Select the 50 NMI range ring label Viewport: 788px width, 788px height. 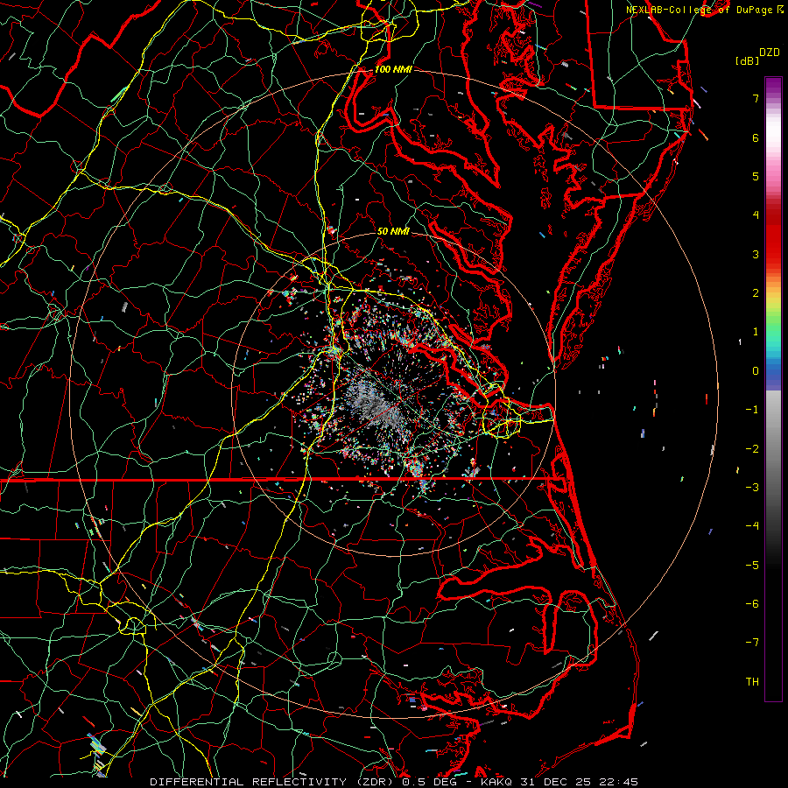click(393, 231)
